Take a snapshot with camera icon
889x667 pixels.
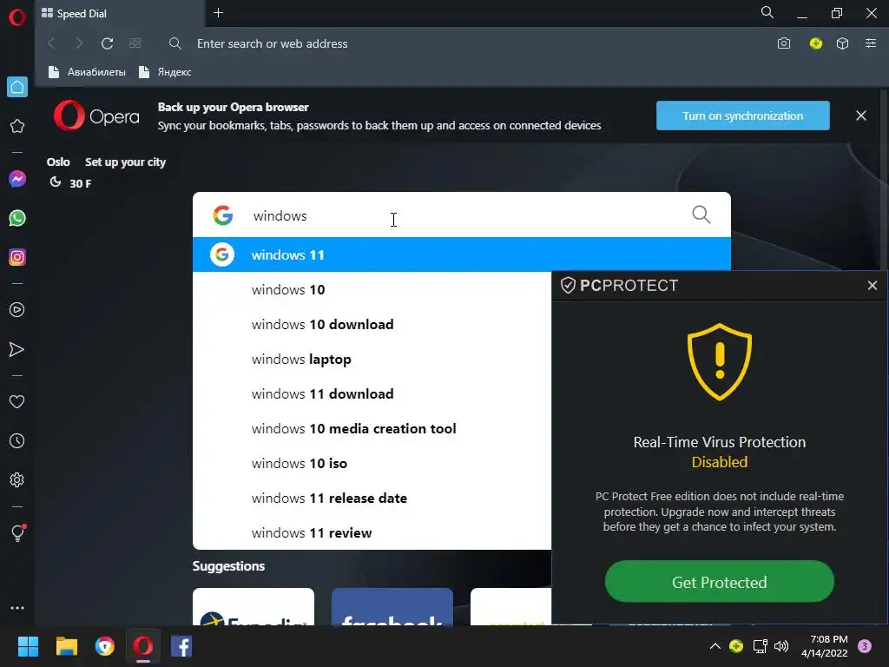tap(784, 43)
